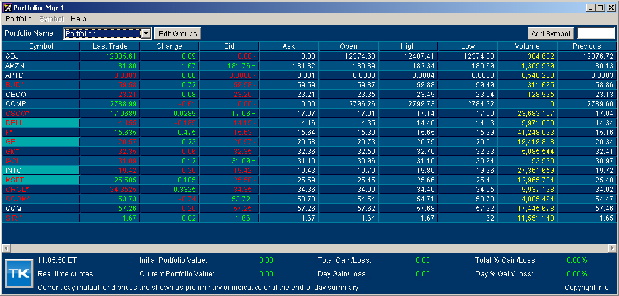Click the TK logo icon

pos(18,273)
